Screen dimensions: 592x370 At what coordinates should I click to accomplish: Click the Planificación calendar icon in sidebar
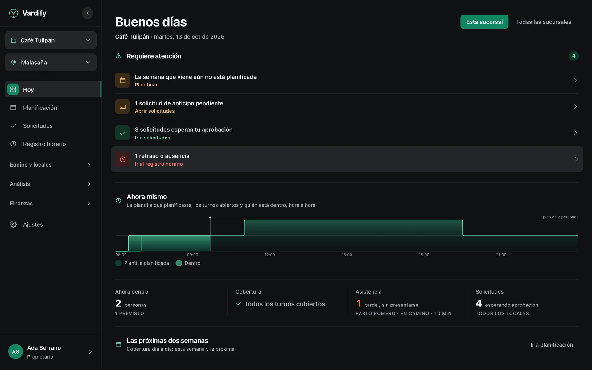point(13,108)
